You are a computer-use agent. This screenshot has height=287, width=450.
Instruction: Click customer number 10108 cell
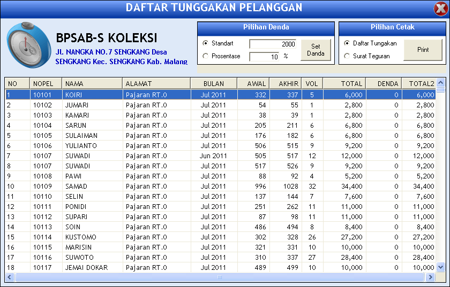46,176
